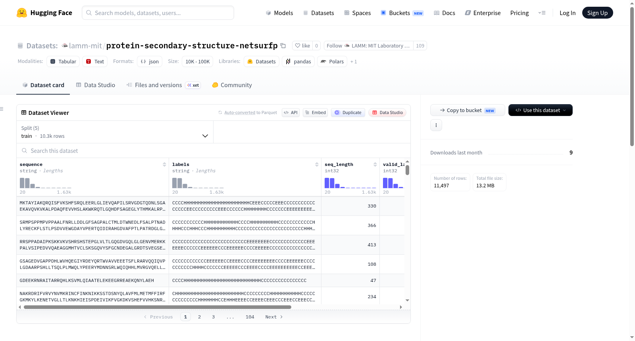This screenshot has height=341, width=635.
Task: Click the Log In link
Action: pos(568,13)
